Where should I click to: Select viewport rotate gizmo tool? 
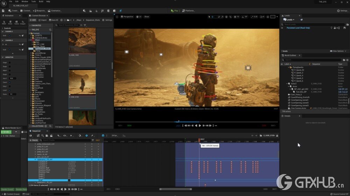point(219,17)
